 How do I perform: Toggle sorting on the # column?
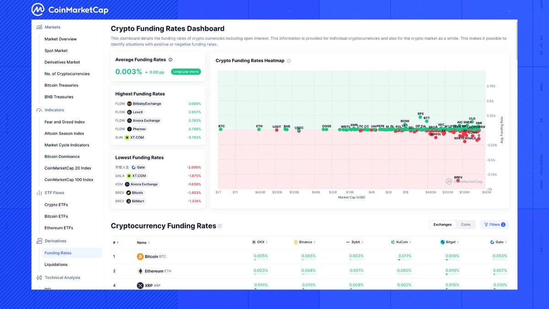[x=116, y=242]
